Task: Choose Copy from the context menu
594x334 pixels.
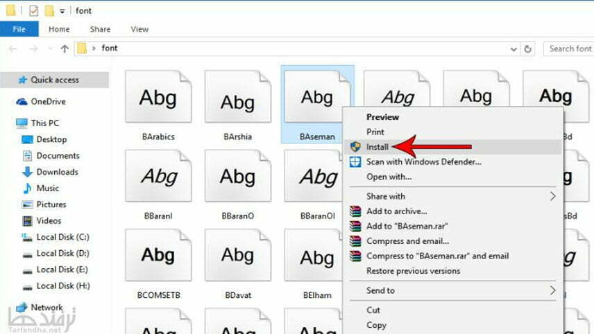Action: pyautogui.click(x=453, y=325)
